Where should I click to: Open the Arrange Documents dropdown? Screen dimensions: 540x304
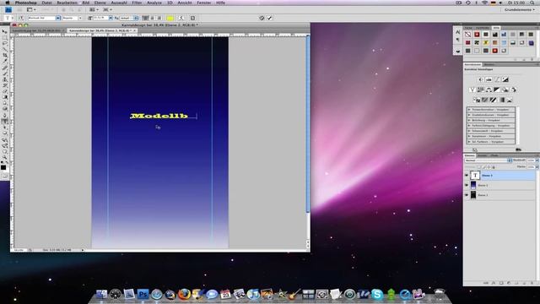(94, 9)
